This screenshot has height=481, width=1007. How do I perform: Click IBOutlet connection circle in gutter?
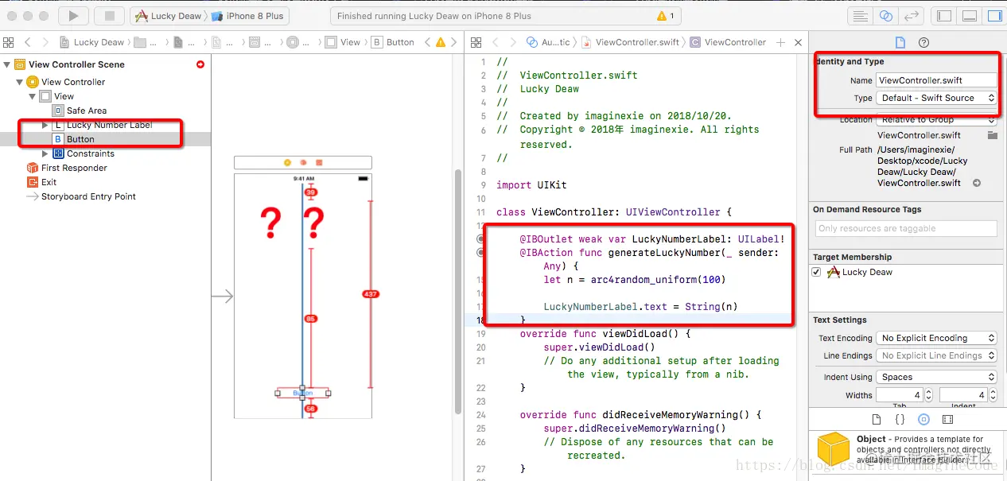(x=480, y=239)
